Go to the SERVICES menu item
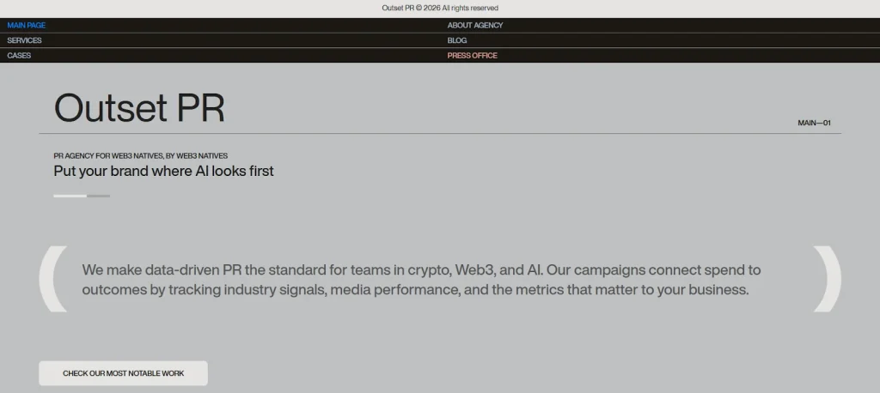The width and height of the screenshot is (880, 393). pos(24,40)
